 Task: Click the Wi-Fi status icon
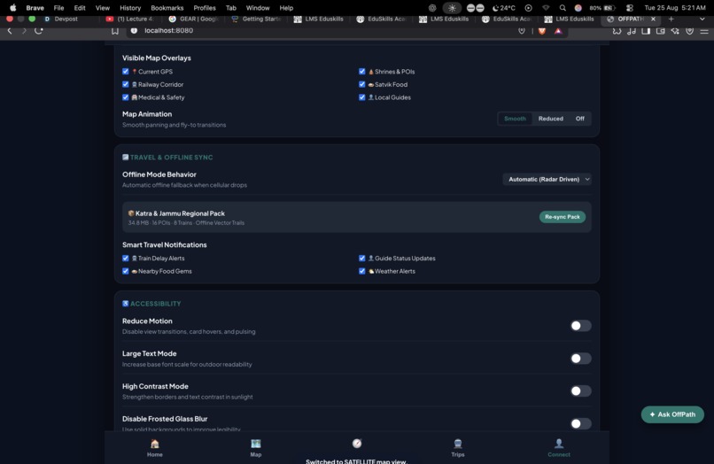(x=546, y=8)
